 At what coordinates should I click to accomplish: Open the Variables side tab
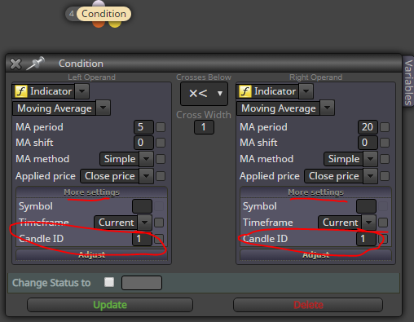(408, 82)
